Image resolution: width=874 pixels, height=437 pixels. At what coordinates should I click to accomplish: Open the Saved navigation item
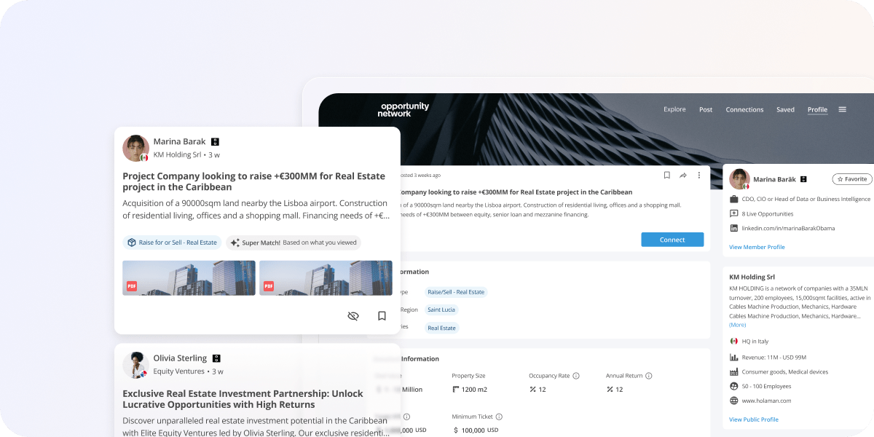pos(785,110)
